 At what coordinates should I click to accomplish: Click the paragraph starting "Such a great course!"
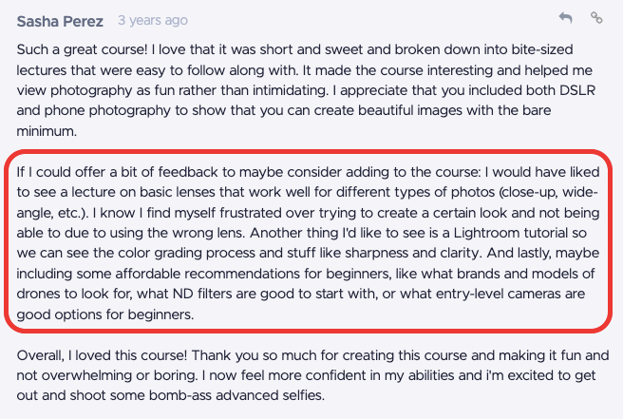(306, 90)
